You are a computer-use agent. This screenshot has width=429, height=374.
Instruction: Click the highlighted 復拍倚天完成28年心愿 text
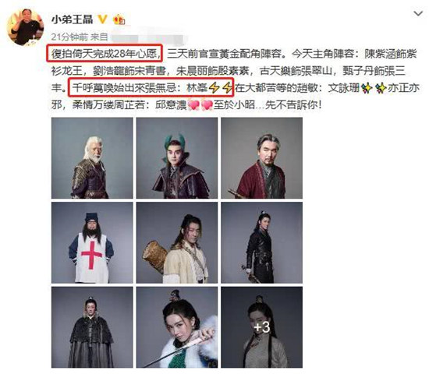click(105, 54)
